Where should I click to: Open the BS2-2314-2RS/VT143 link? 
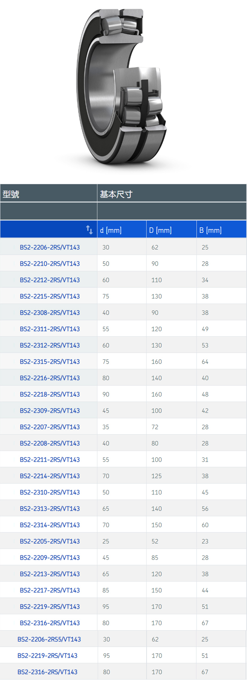tap(50, 525)
